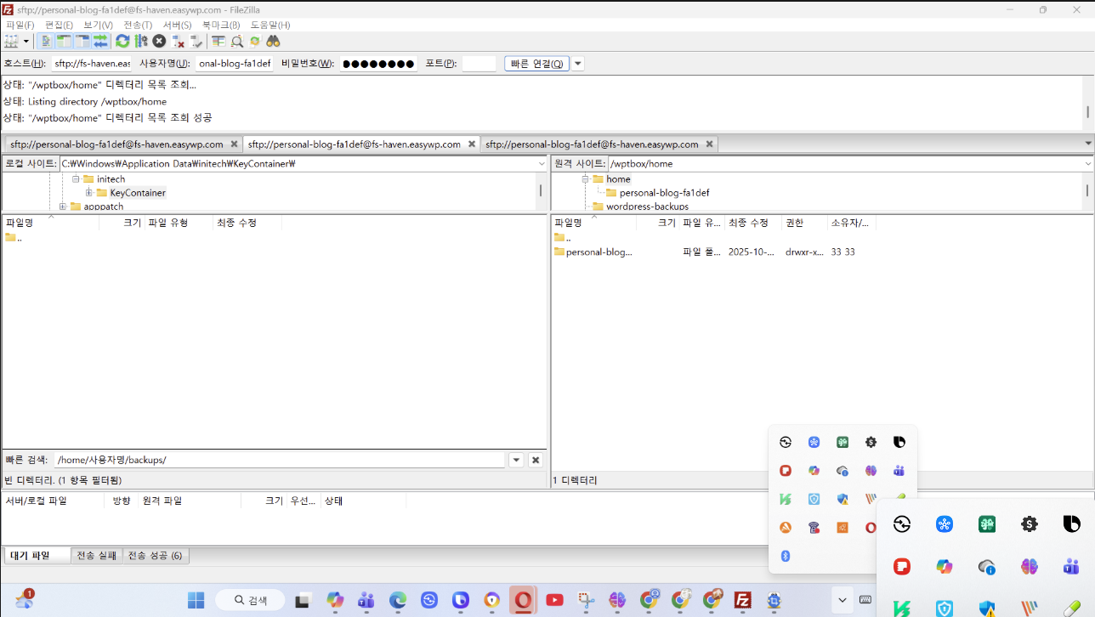
Task: Toggle the local directory tree display
Action: tap(64, 41)
